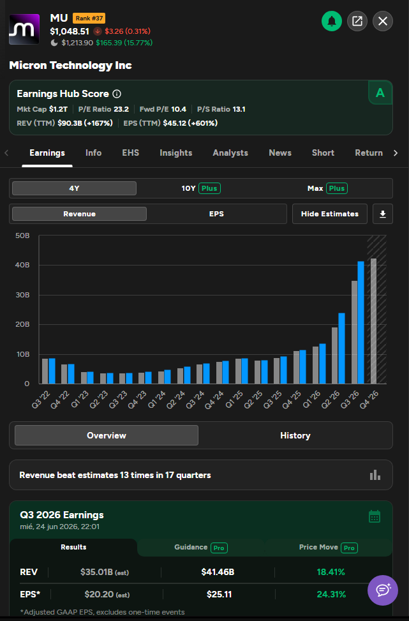Click the calendar icon in Q3 2026 Earnings
The width and height of the screenshot is (409, 621).
click(375, 516)
